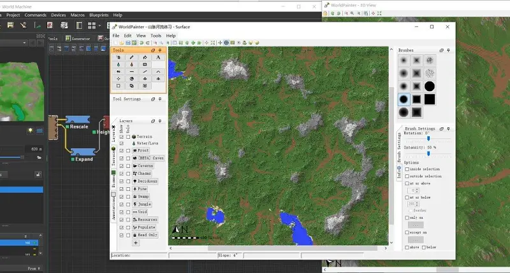Select the Swamp layer button
The width and height of the screenshot is (510, 273).
(141, 197)
